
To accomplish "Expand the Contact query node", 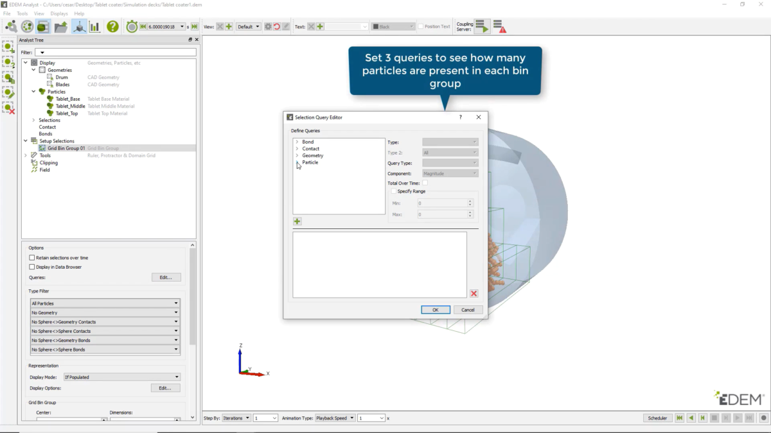I will tap(297, 149).
